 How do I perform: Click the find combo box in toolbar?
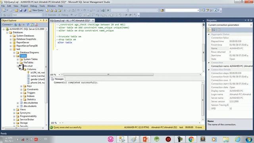click(x=182, y=10)
